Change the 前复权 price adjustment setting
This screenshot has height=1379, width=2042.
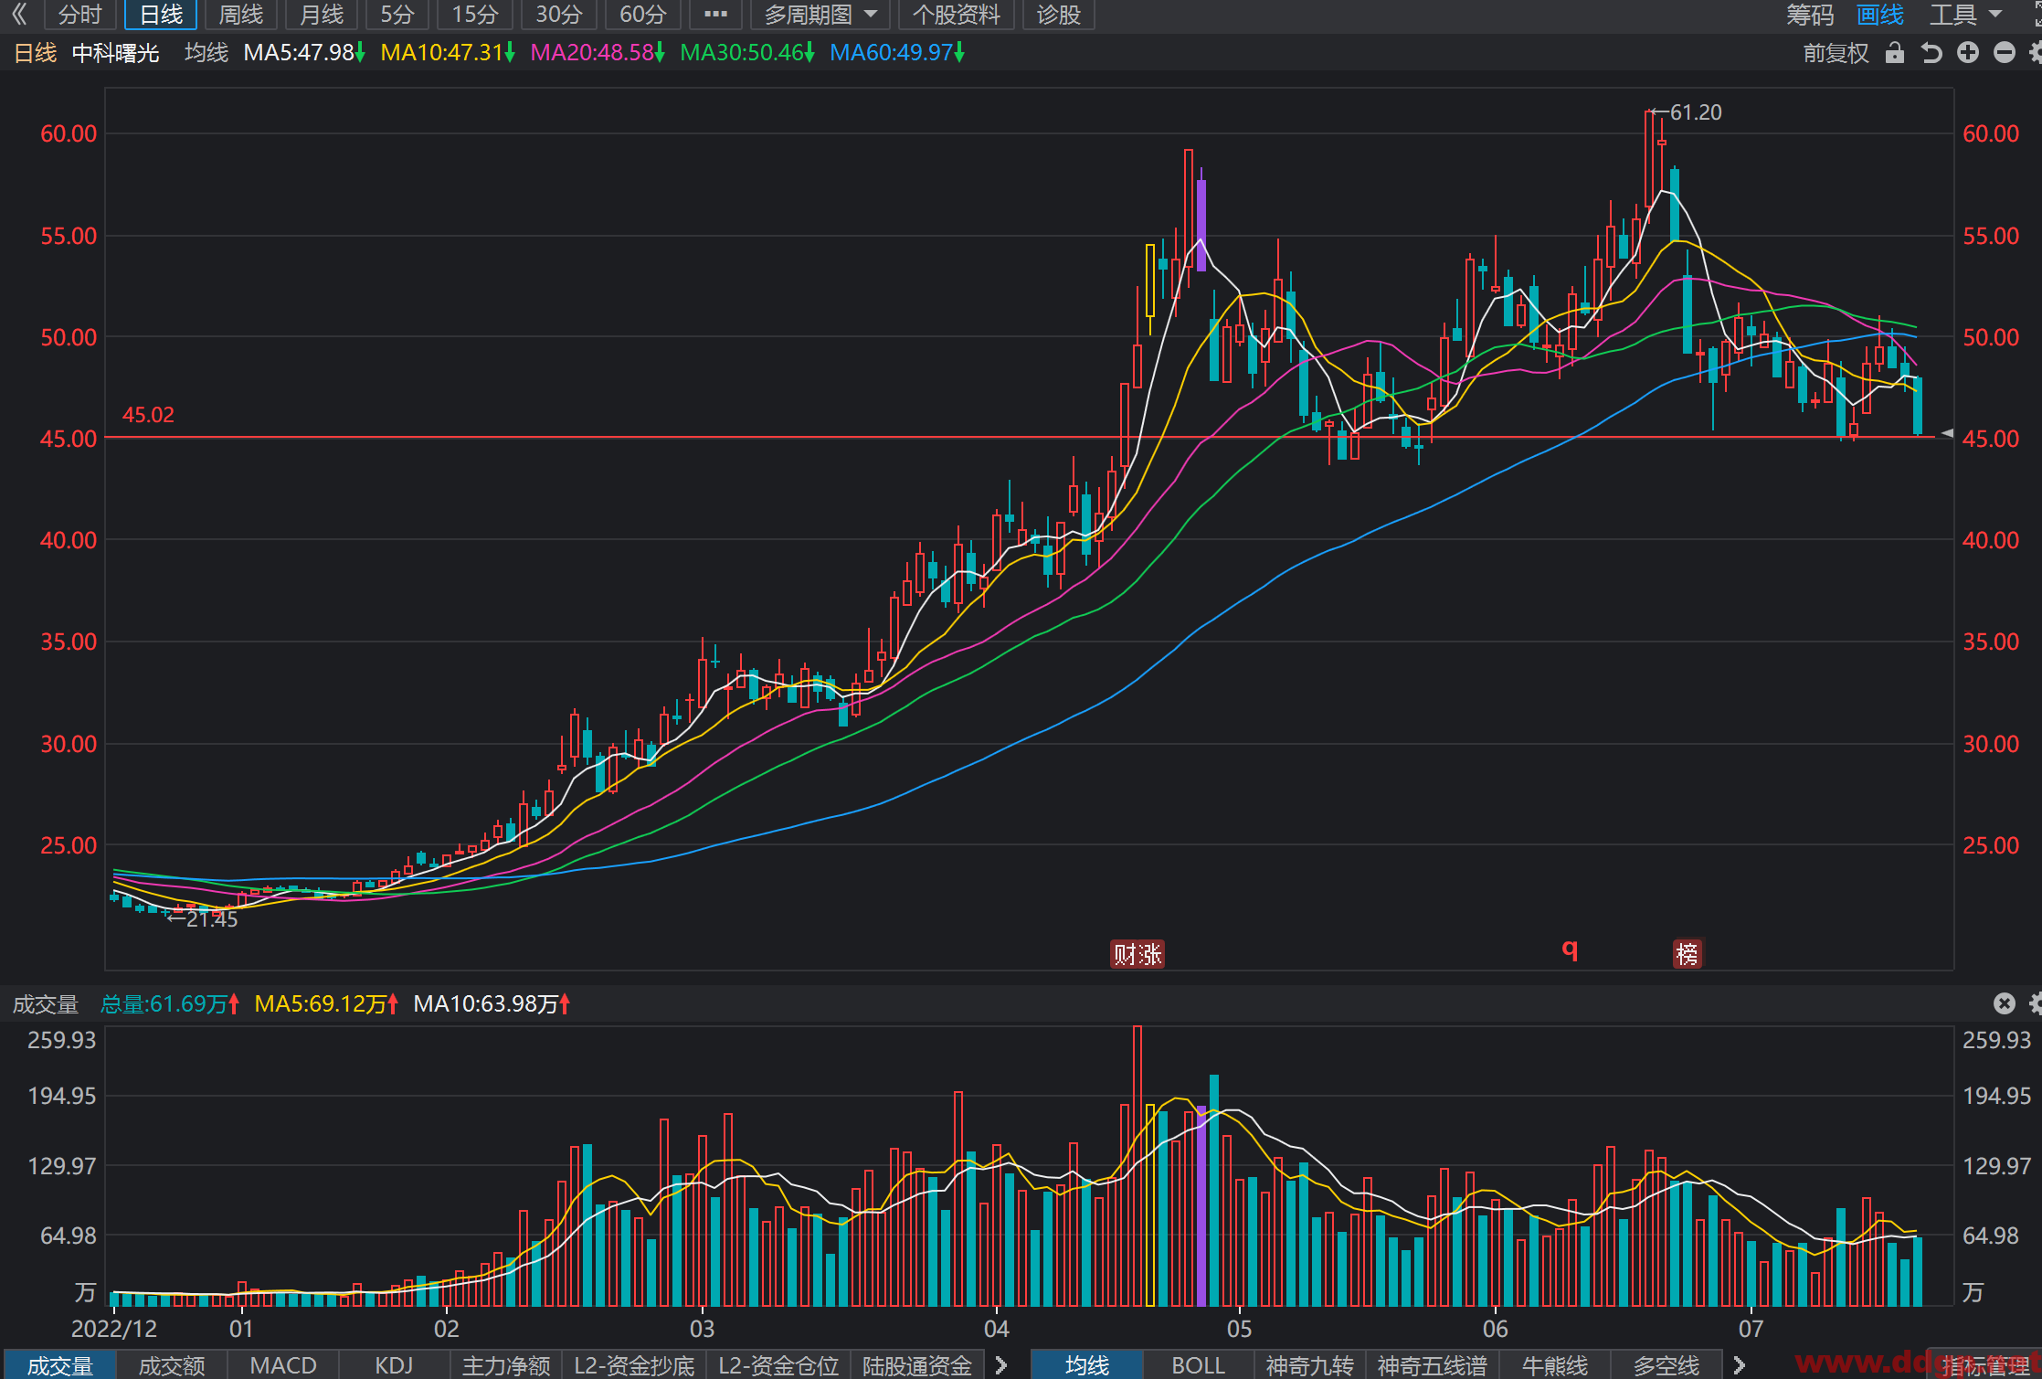coord(1836,53)
